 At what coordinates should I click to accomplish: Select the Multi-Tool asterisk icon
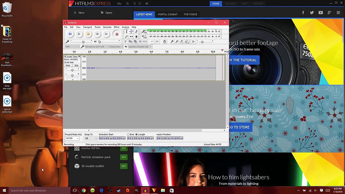(136, 36)
